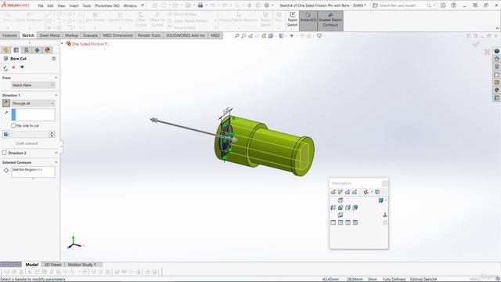501x282 pixels.
Task: Click the Selected Contours list box
Action: pos(33,172)
